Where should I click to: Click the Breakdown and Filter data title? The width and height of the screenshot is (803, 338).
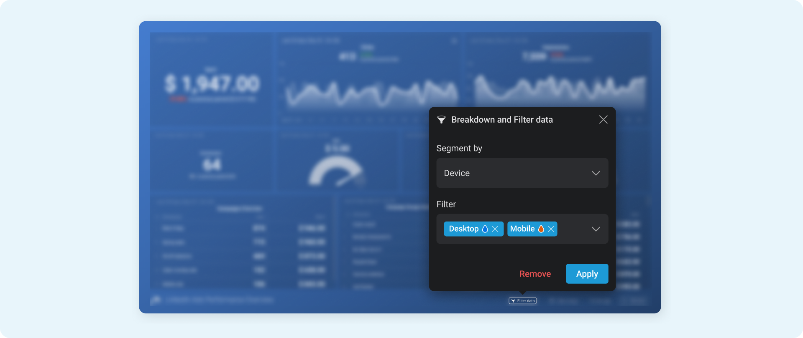pyautogui.click(x=502, y=120)
